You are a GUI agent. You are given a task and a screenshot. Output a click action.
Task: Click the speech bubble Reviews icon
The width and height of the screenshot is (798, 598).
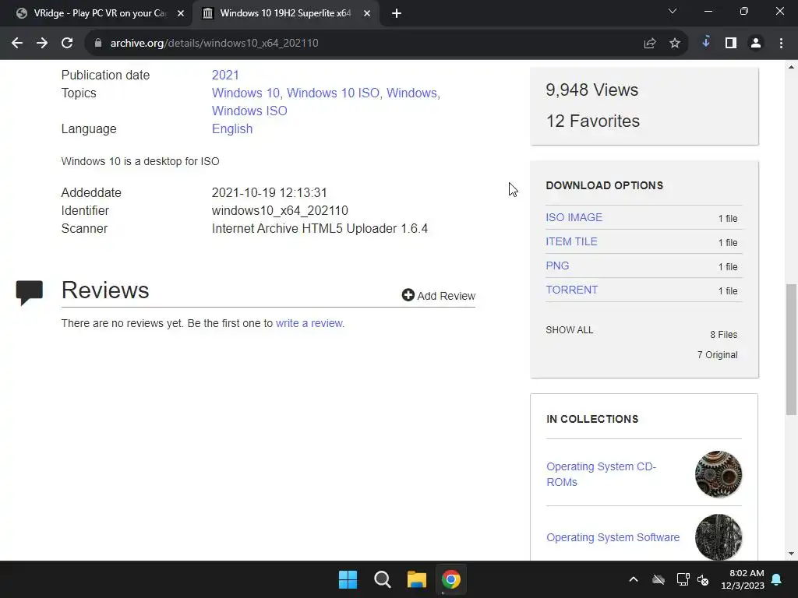click(30, 293)
